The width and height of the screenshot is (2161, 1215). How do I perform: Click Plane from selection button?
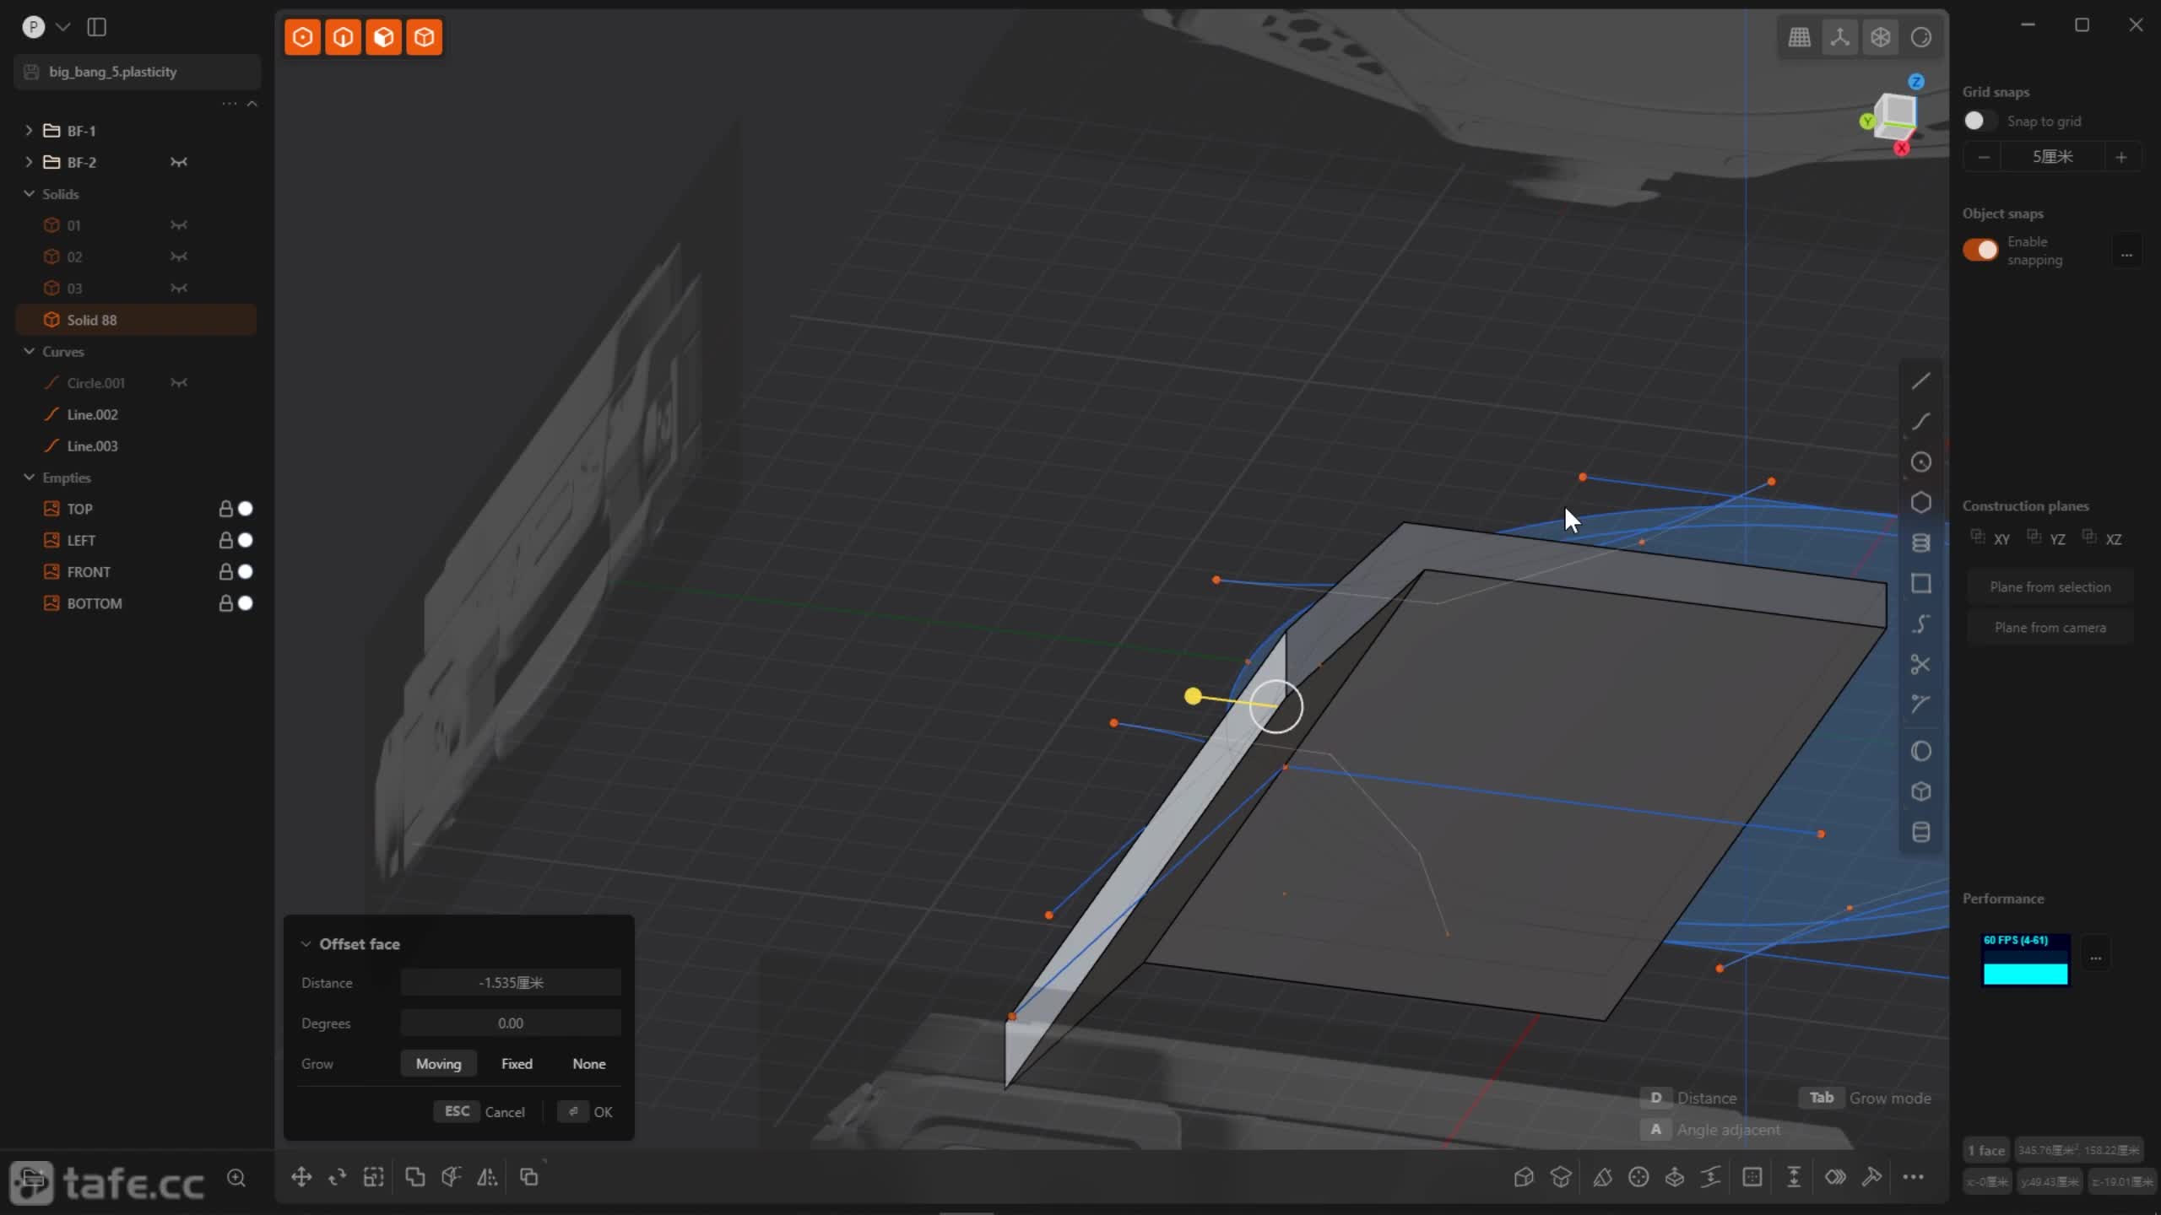pyautogui.click(x=2050, y=587)
